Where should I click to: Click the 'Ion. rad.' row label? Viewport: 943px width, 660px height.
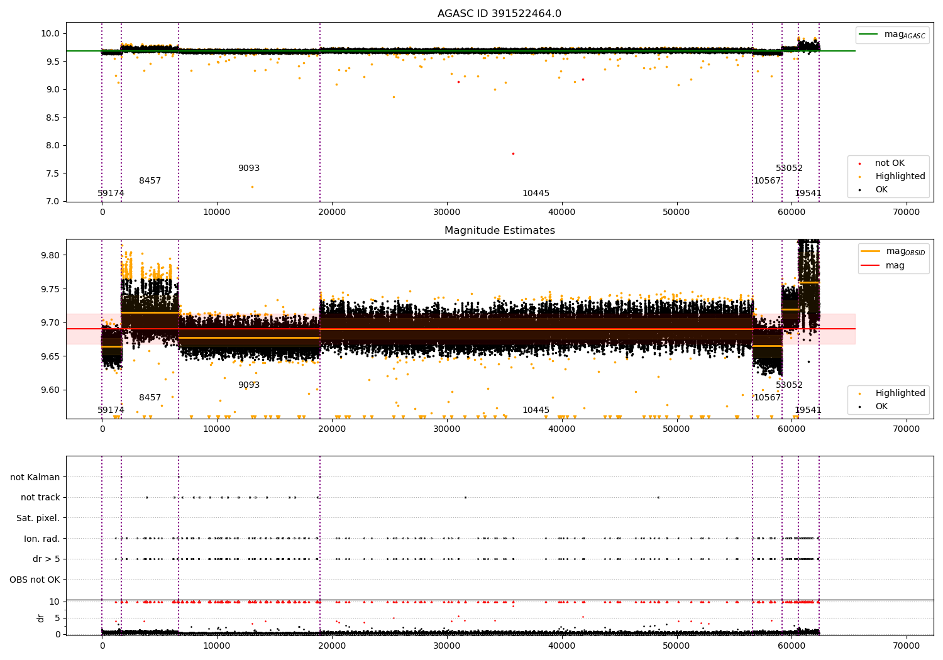(42, 539)
